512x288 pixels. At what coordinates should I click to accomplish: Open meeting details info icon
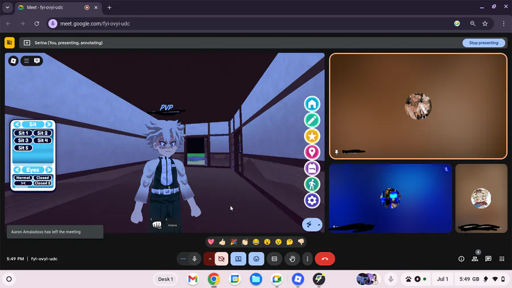[x=461, y=259]
